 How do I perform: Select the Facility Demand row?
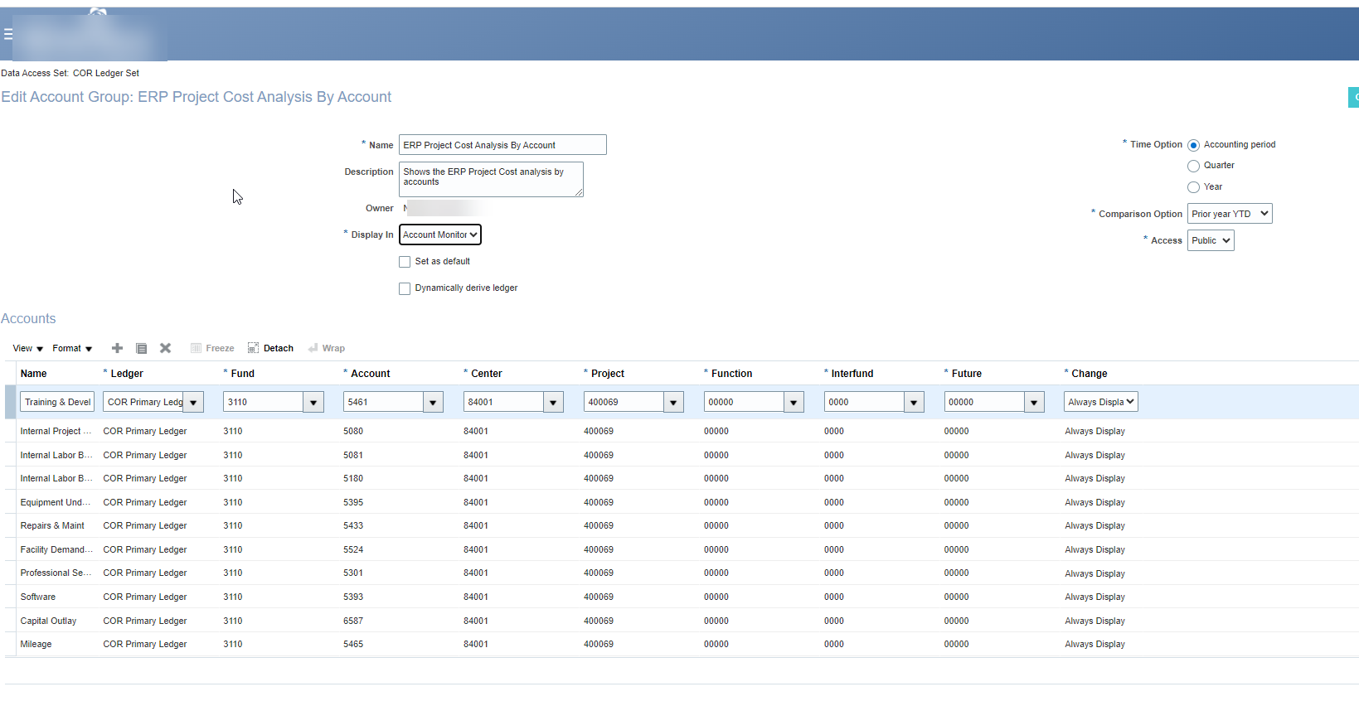coord(682,549)
